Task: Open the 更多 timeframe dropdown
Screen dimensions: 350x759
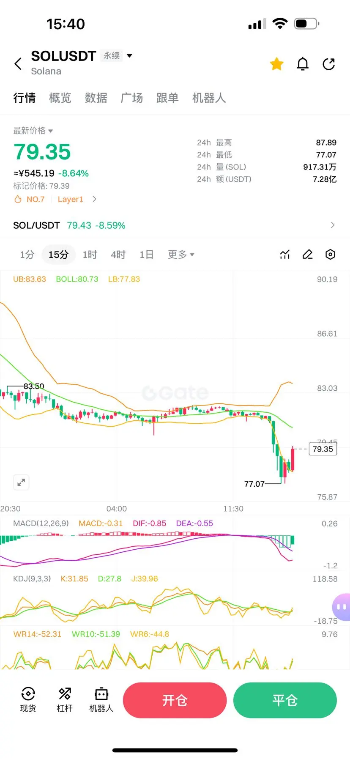Action: (181, 255)
